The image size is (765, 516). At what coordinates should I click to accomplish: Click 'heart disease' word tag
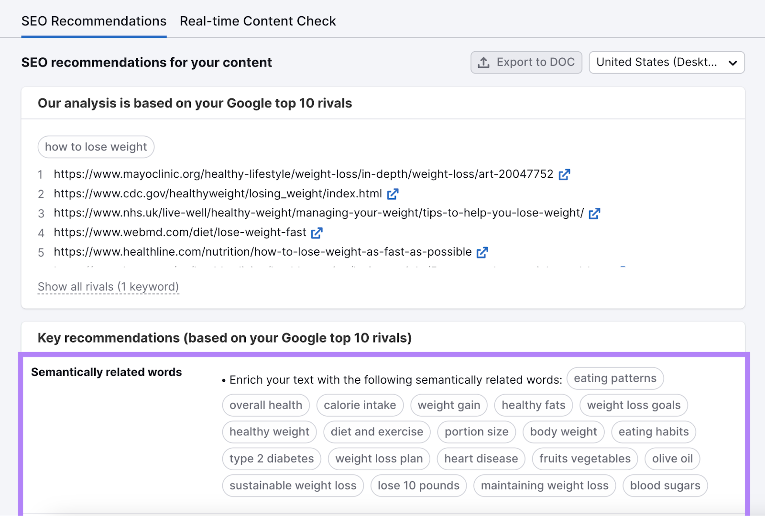pyautogui.click(x=481, y=459)
